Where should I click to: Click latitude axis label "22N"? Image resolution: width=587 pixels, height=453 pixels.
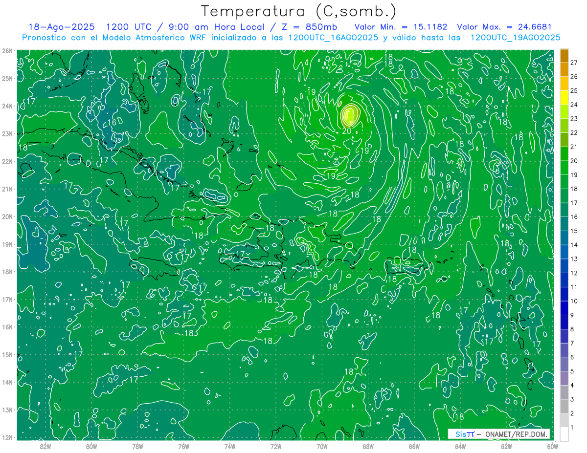7,161
